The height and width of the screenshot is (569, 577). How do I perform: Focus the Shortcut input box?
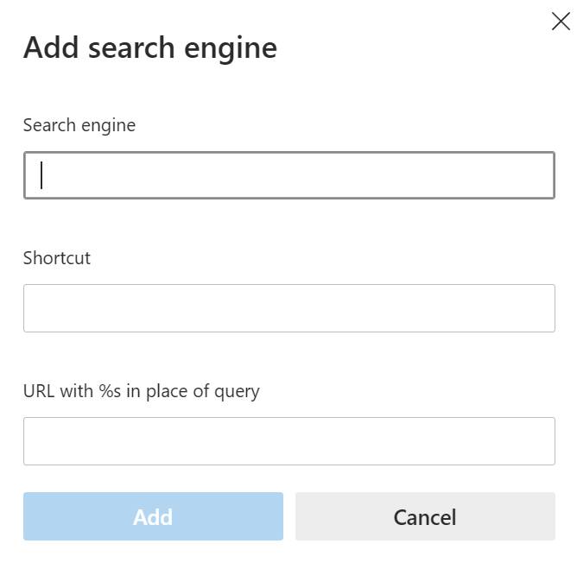(288, 308)
